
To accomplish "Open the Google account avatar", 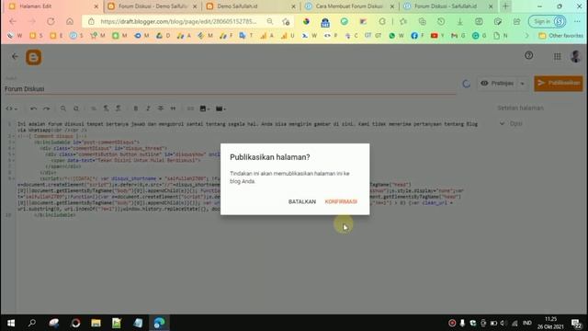I will tap(576, 56).
